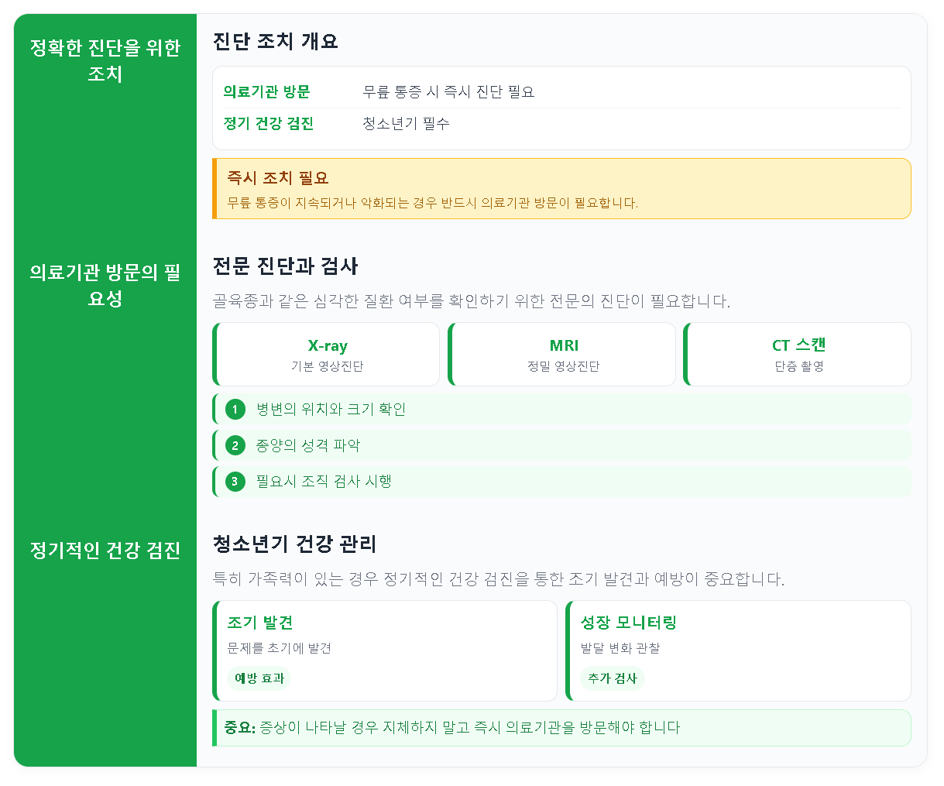This screenshot has height=786, width=944.
Task: Select sidebar item 정확한 진단을 위한 조치
Action: click(105, 60)
